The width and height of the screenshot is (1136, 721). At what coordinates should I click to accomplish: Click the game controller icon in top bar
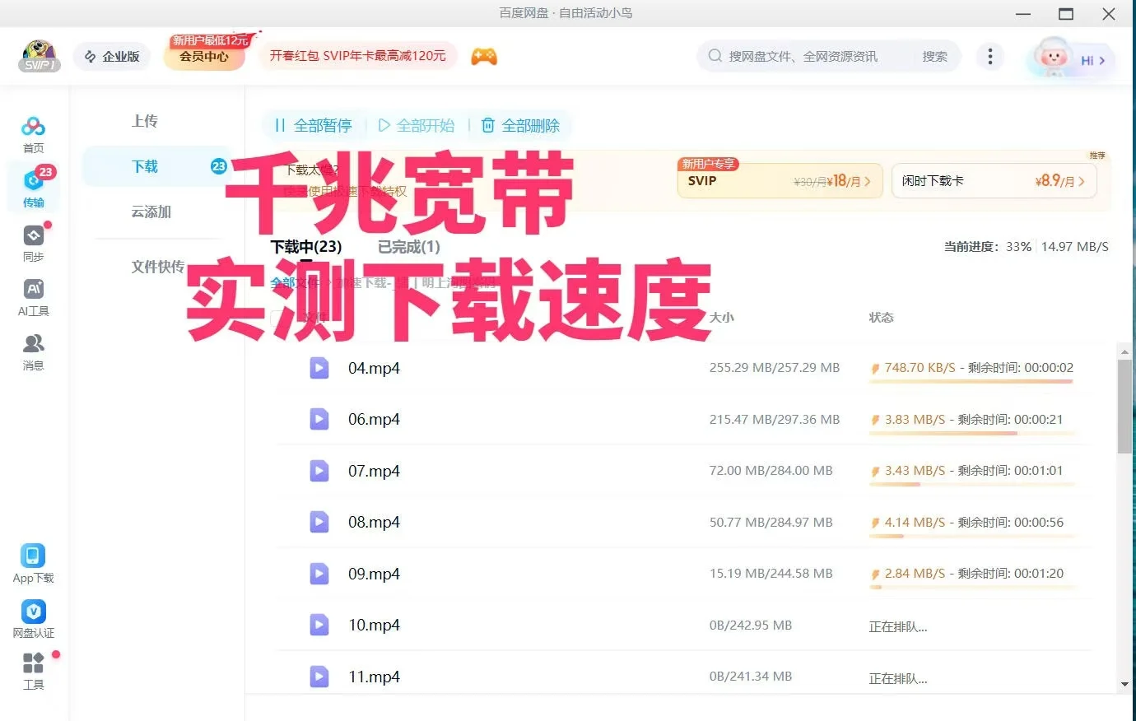[x=484, y=56]
